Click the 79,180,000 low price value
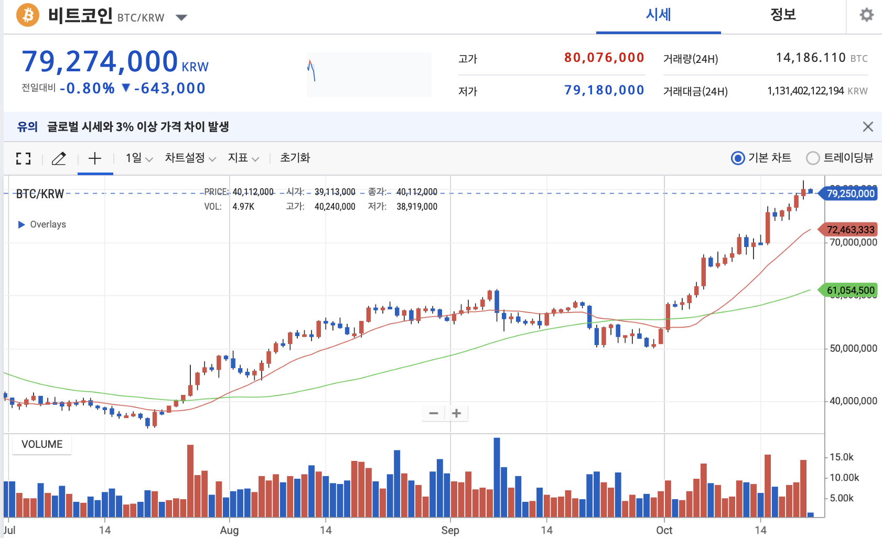The image size is (882, 538). [604, 90]
